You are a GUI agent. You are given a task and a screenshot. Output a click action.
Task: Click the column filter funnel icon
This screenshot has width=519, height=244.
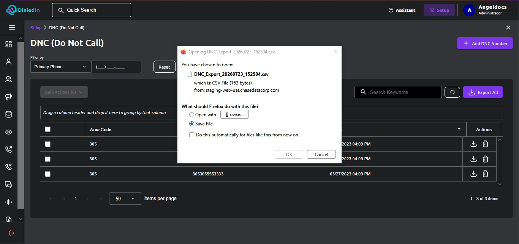[x=459, y=130]
